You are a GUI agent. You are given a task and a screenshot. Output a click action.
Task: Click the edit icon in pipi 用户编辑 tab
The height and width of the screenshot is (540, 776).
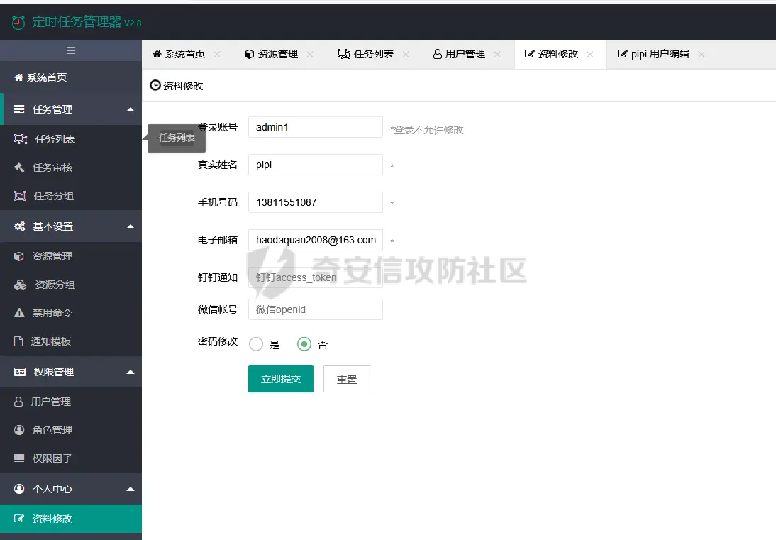tap(623, 53)
